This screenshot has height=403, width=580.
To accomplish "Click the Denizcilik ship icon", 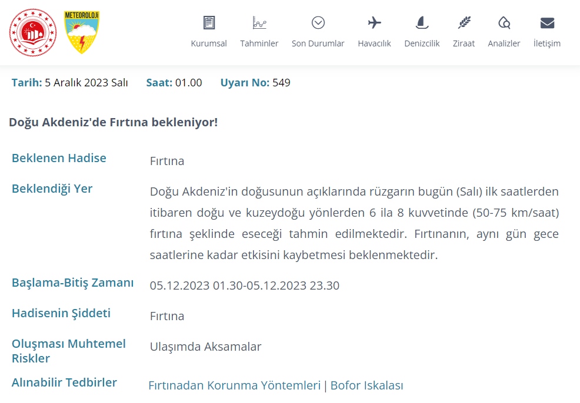I will 422,23.
